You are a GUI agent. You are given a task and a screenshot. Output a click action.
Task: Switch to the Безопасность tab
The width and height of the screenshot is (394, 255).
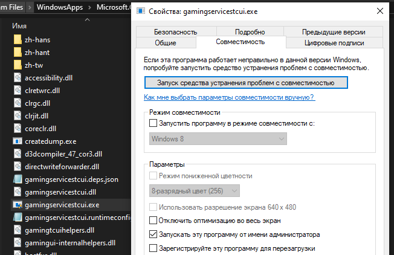[x=176, y=32]
